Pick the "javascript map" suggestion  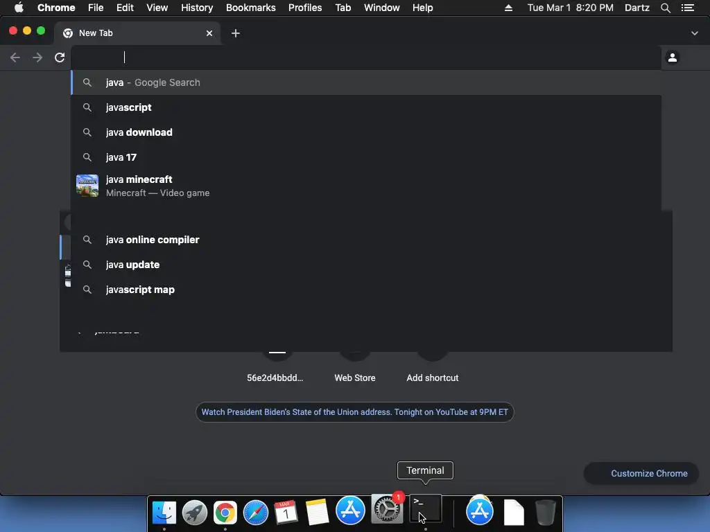[366, 290]
